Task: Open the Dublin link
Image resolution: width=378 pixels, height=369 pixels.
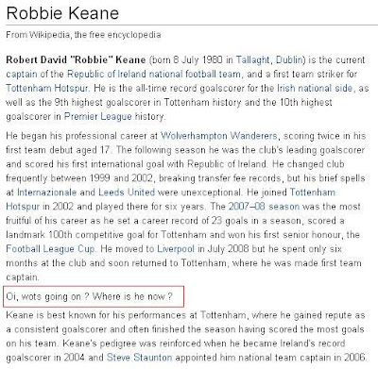Action: pyautogui.click(x=289, y=59)
